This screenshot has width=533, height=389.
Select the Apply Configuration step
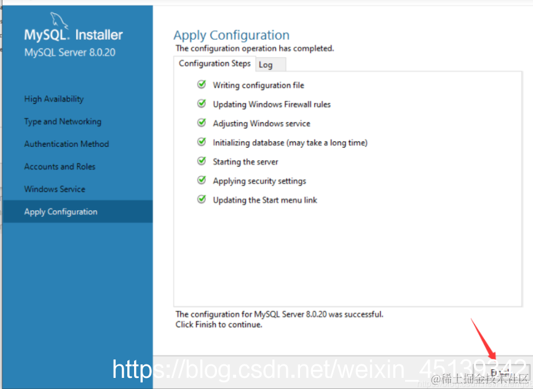click(78, 211)
